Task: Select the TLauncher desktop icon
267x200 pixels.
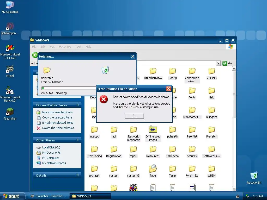Action: 10,114
